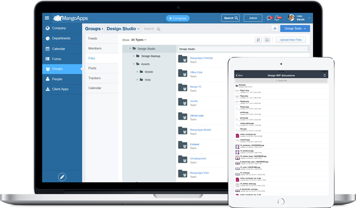Open the Design Studio group dropdown
Image resolution: width=356 pixels, height=208 pixels.
click(123, 29)
